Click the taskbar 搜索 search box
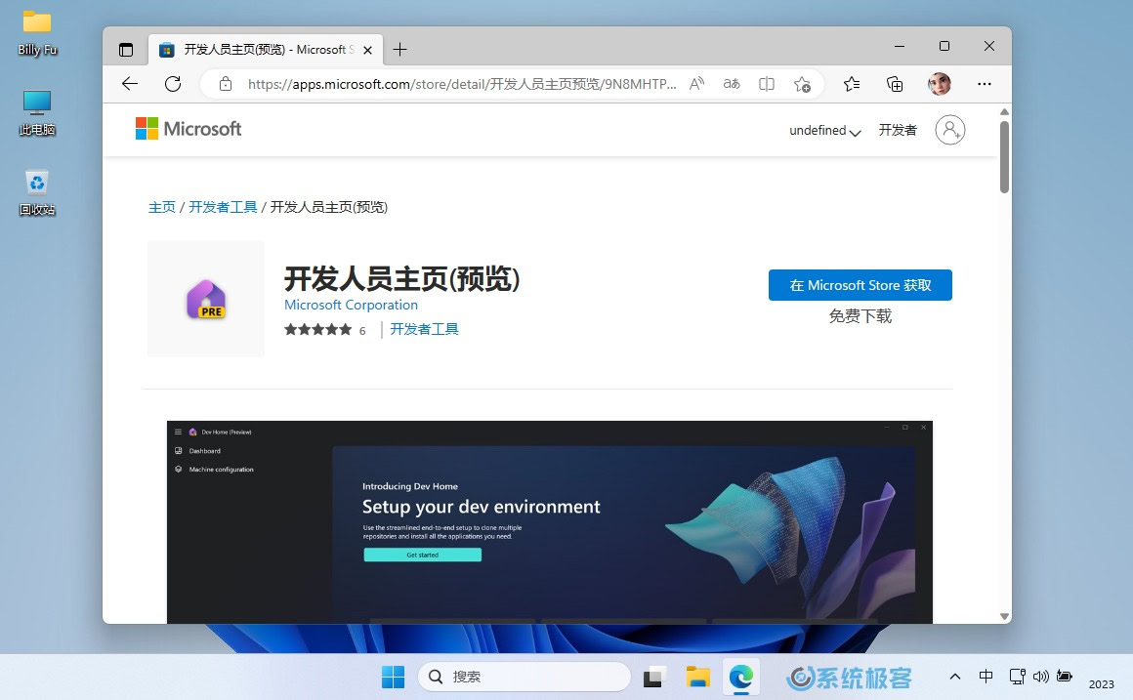1133x700 pixels. click(525, 677)
